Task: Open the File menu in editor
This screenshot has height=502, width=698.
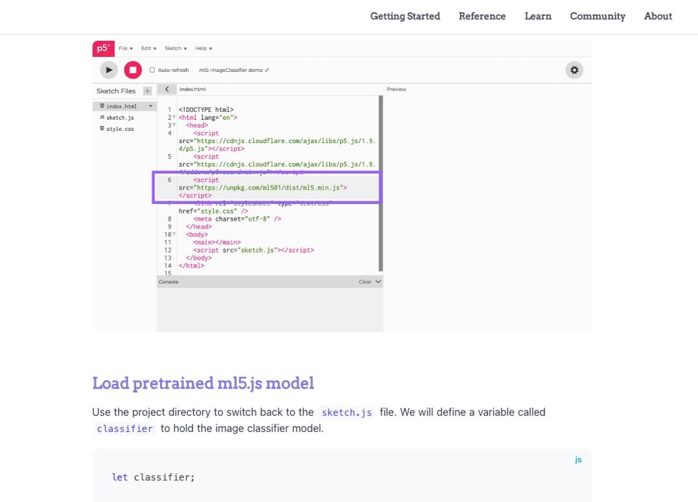Action: 126,49
